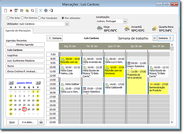Click the janeiro 2016 month title
The width and height of the screenshot is (184, 134).
click(x=24, y=83)
